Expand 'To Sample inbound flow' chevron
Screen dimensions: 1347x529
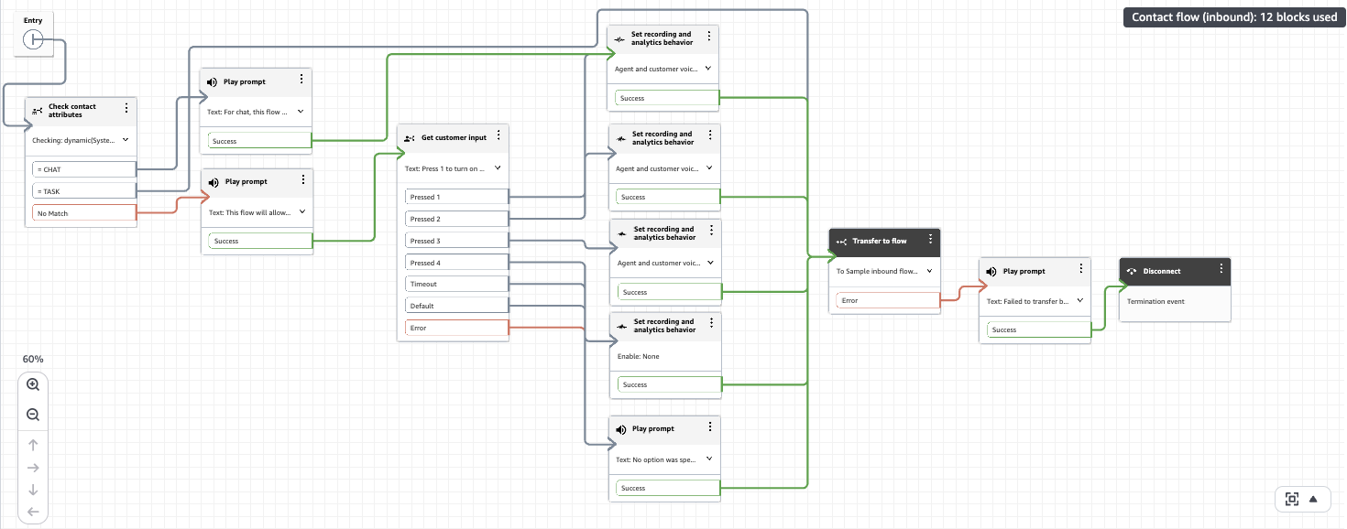930,271
